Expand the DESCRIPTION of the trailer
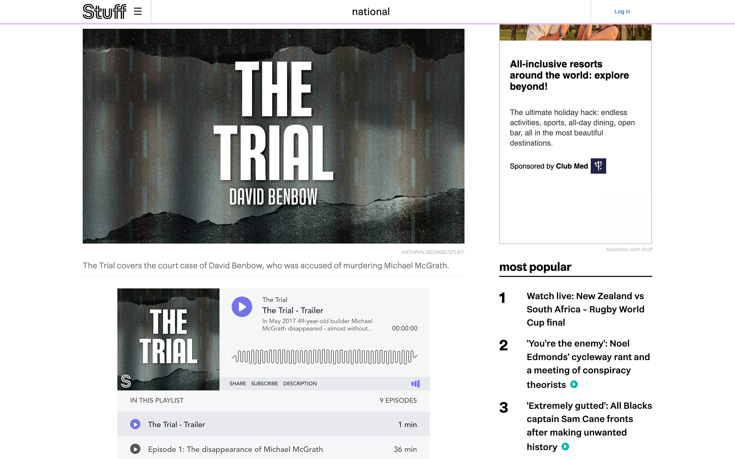The image size is (735, 459). click(x=300, y=384)
